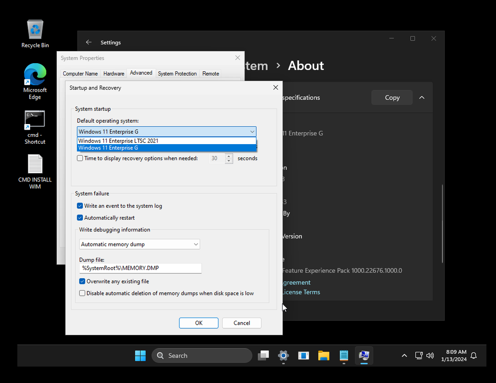Viewport: 496px width, 383px height.
Task: Open the volume speaker tray icon
Action: [430, 356]
